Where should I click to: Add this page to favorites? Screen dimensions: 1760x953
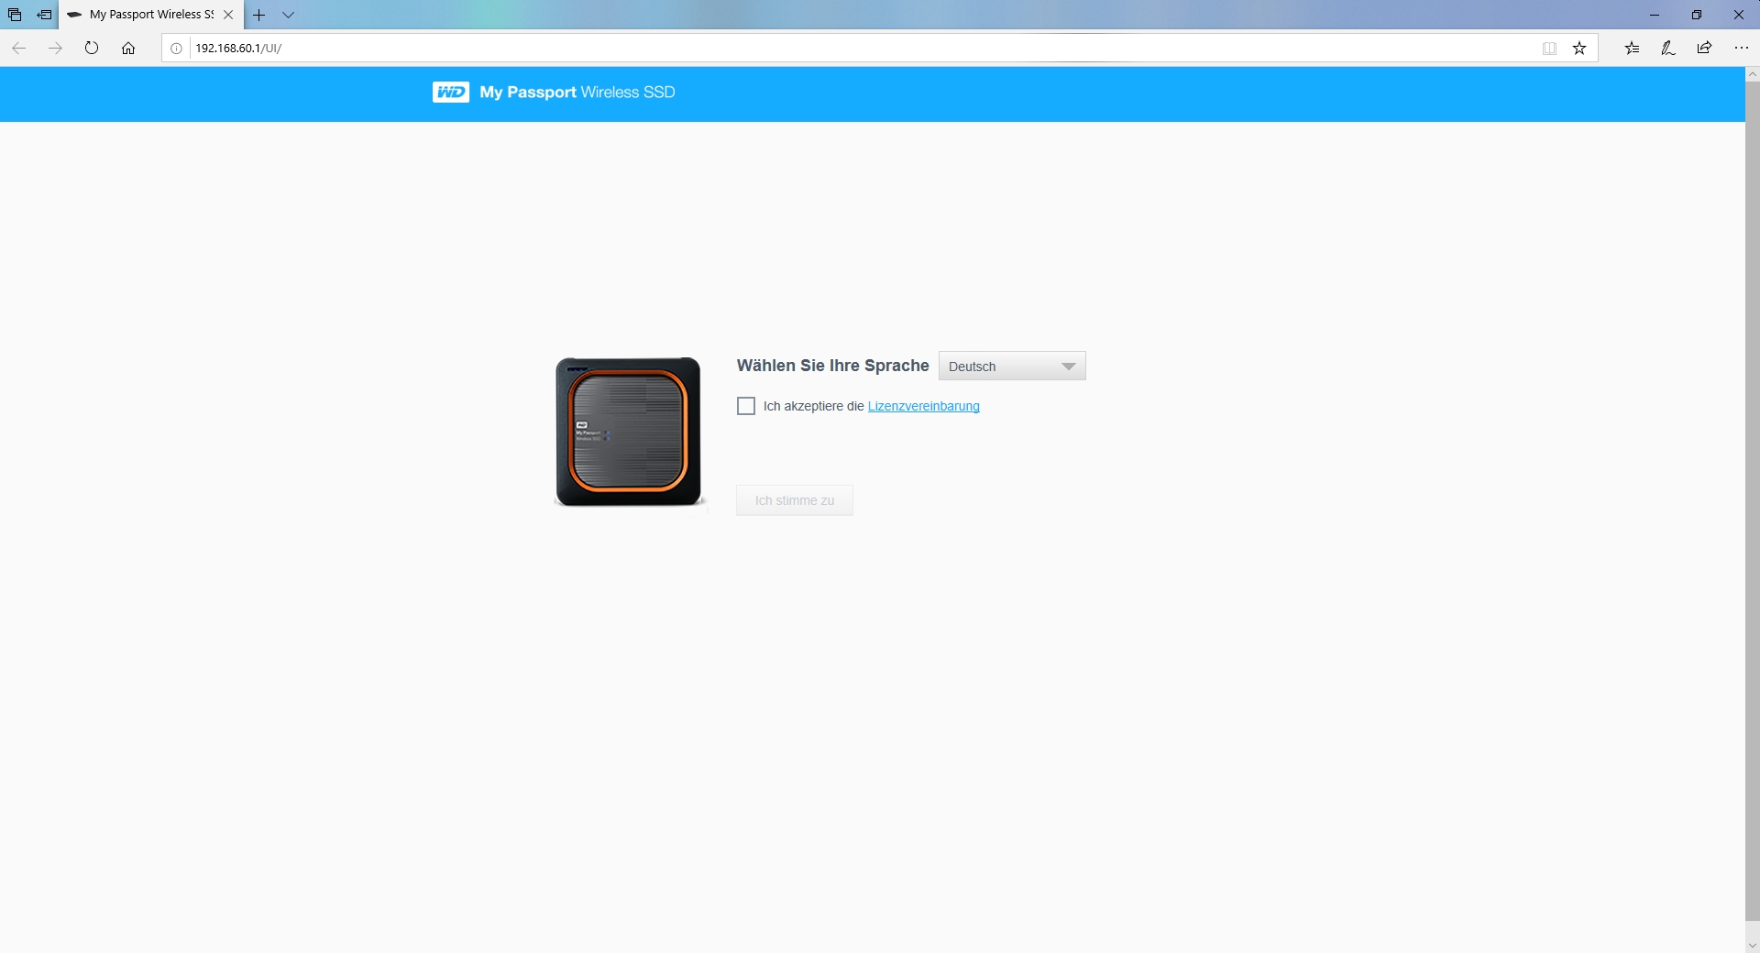pos(1579,49)
